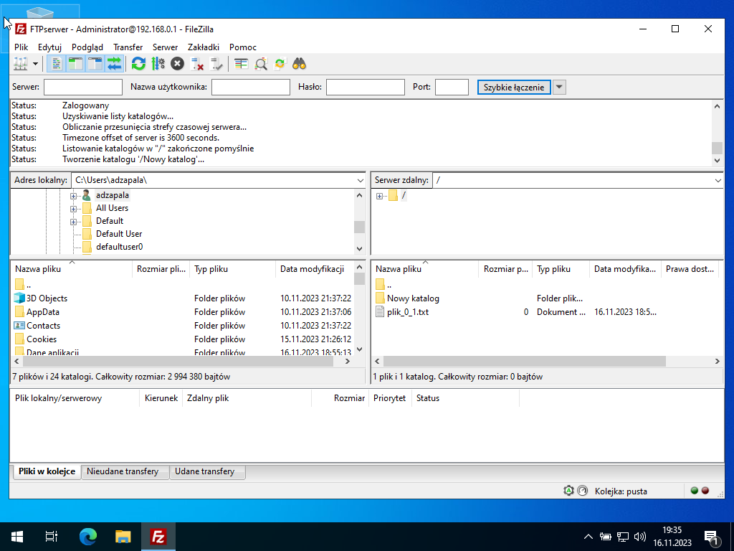Launch Microsoft Edge from the taskbar
The height and width of the screenshot is (551, 734).
point(87,537)
